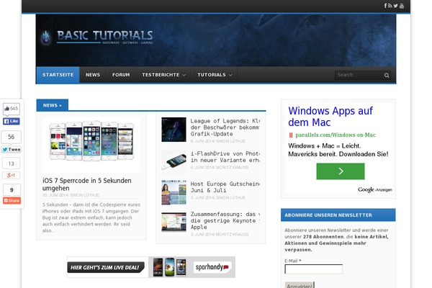The height and width of the screenshot is (288, 432).
Task: Open the Host Europe Gutschein headline
Action: pos(225,187)
